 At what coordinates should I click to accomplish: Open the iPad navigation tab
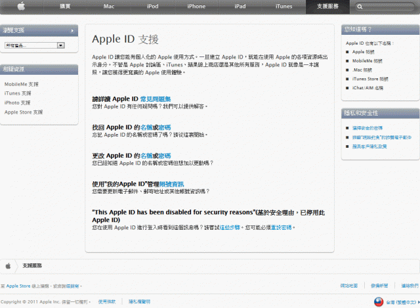click(x=240, y=7)
